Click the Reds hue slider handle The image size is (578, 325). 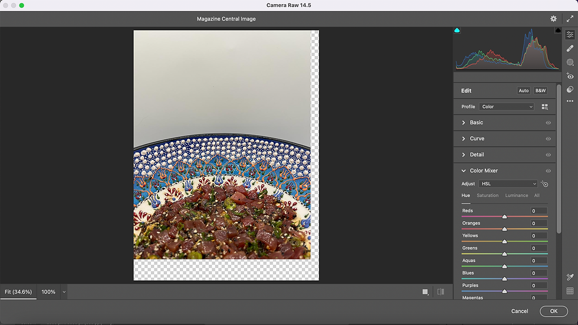pos(504,216)
